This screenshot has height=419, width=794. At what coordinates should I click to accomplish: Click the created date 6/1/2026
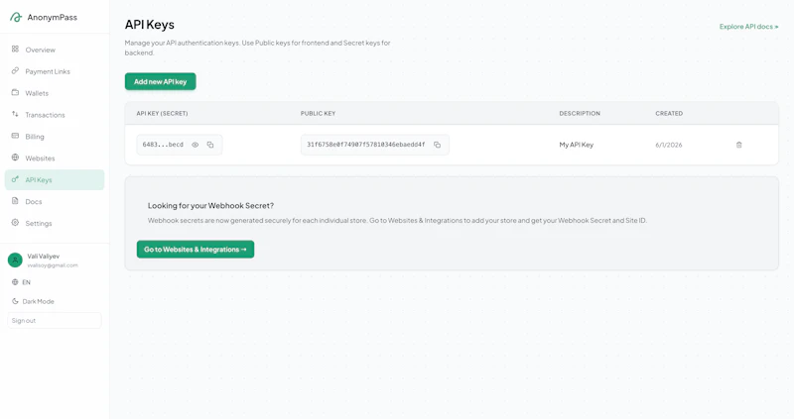point(668,145)
